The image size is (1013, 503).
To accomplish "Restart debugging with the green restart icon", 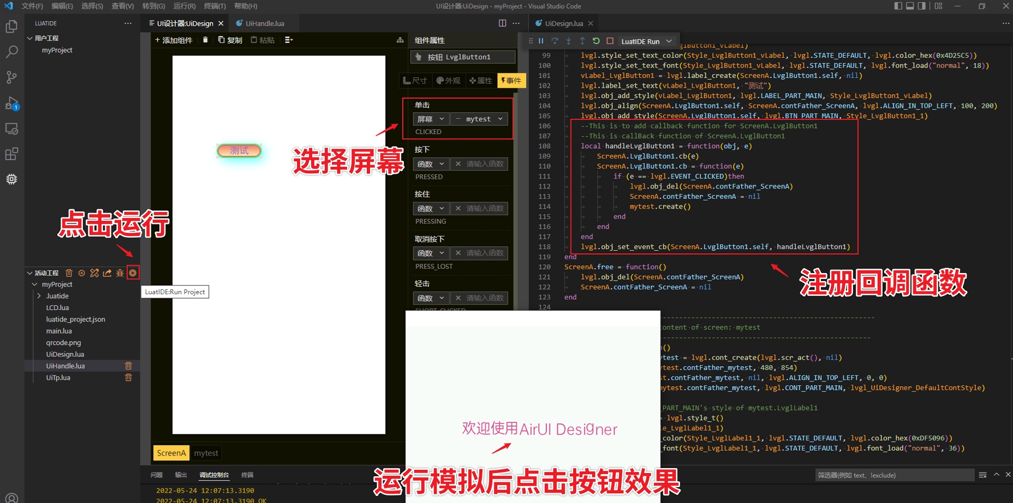I will pos(596,41).
